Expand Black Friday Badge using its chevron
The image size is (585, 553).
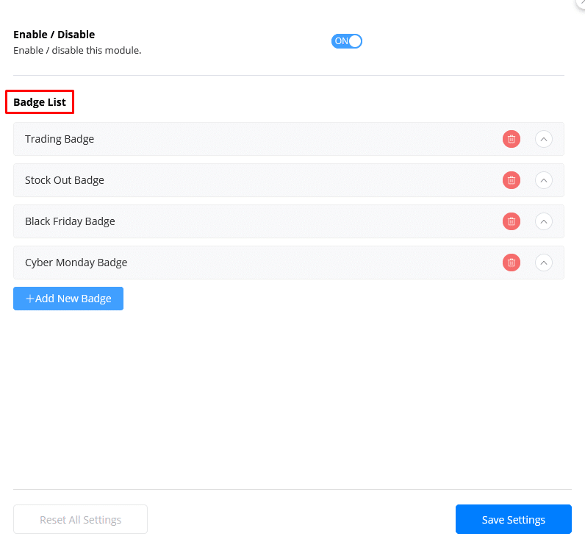pyautogui.click(x=543, y=221)
